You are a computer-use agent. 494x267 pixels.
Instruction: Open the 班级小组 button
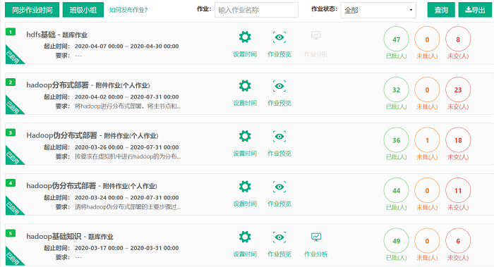(x=83, y=10)
